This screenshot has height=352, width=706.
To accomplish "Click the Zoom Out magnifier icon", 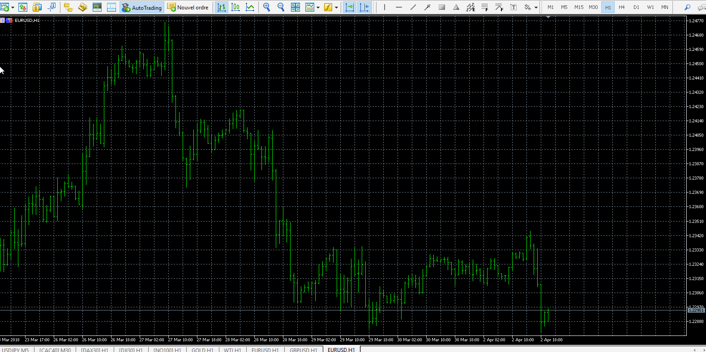I will click(281, 7).
